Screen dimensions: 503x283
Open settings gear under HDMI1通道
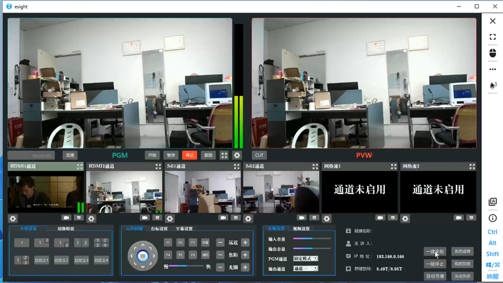[13, 219]
